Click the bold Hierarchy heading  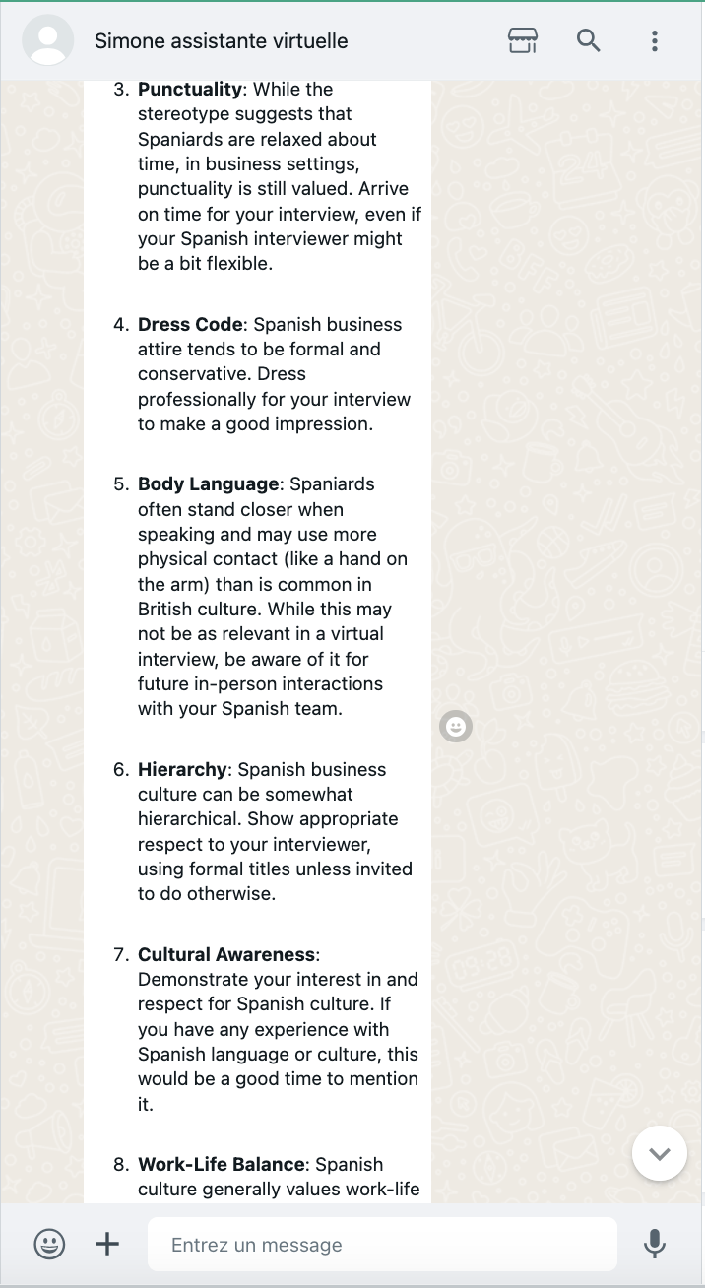[182, 769]
